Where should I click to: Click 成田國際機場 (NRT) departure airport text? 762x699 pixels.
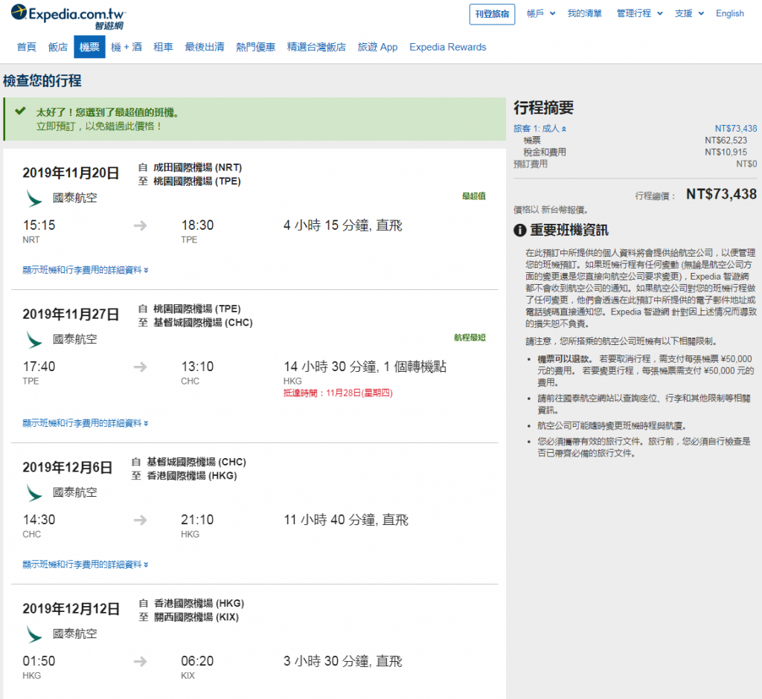tap(197, 167)
